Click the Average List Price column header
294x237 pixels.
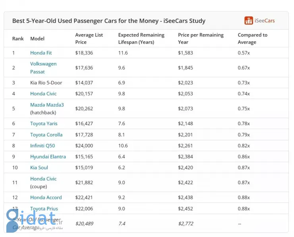pyautogui.click(x=89, y=38)
